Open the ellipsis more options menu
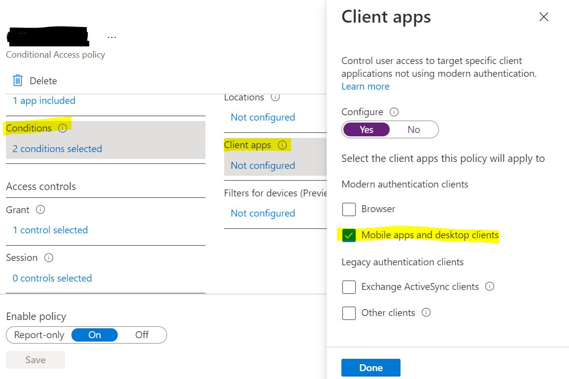569x379 pixels. (112, 37)
